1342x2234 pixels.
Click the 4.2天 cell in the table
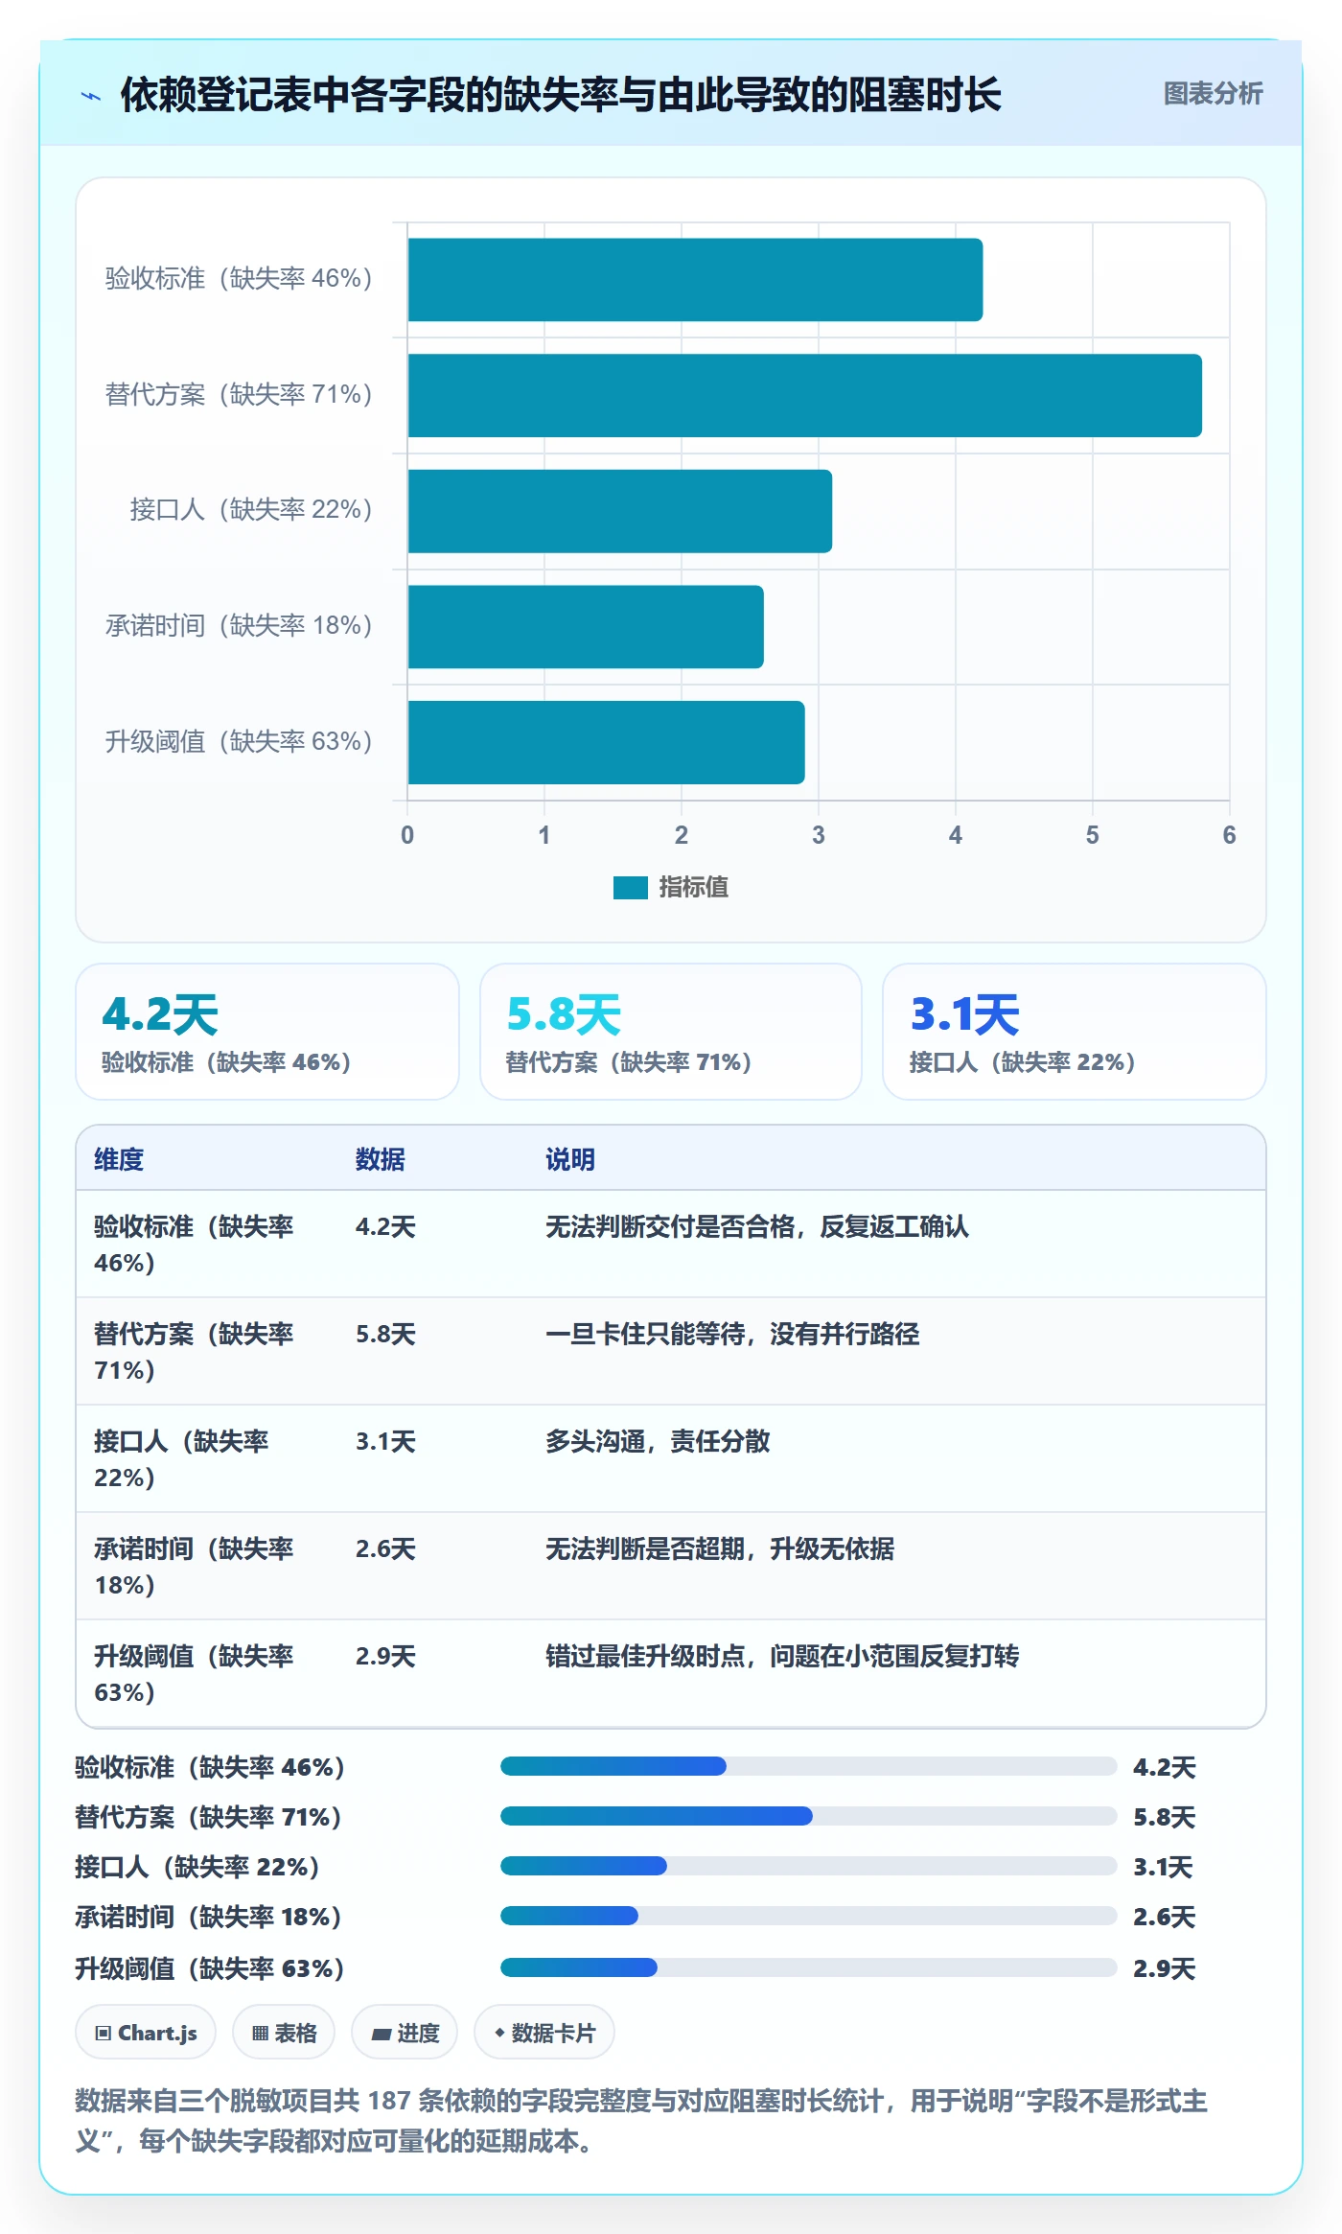[x=385, y=1226]
